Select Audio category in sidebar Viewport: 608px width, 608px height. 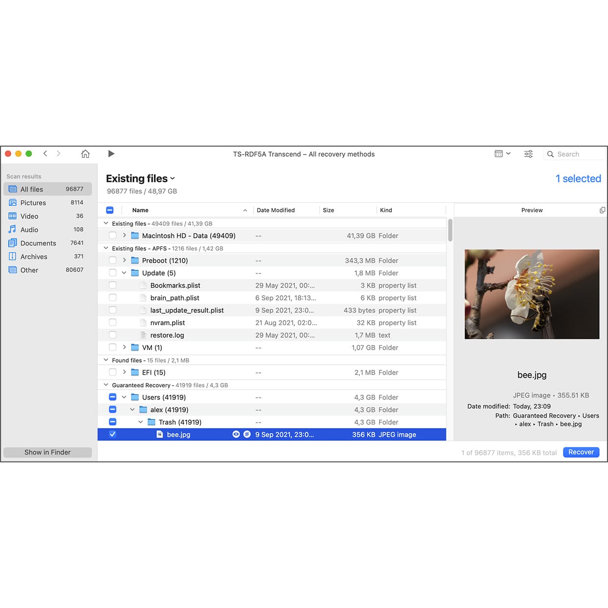(x=48, y=229)
